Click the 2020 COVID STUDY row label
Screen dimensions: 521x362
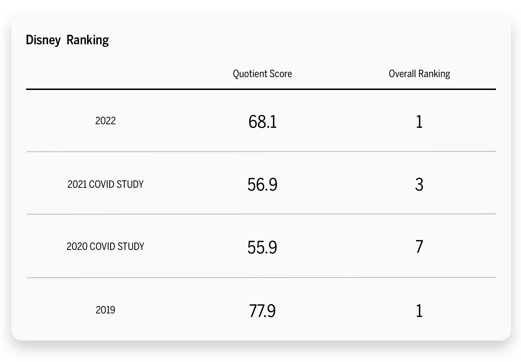[x=105, y=247]
